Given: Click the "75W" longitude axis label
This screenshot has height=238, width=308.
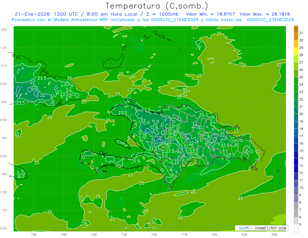Looking at the screenshot, I should [x=64, y=234].
